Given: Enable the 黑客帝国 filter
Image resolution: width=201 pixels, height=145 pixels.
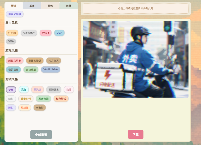Looking at the screenshot, I should click(x=43, y=99).
